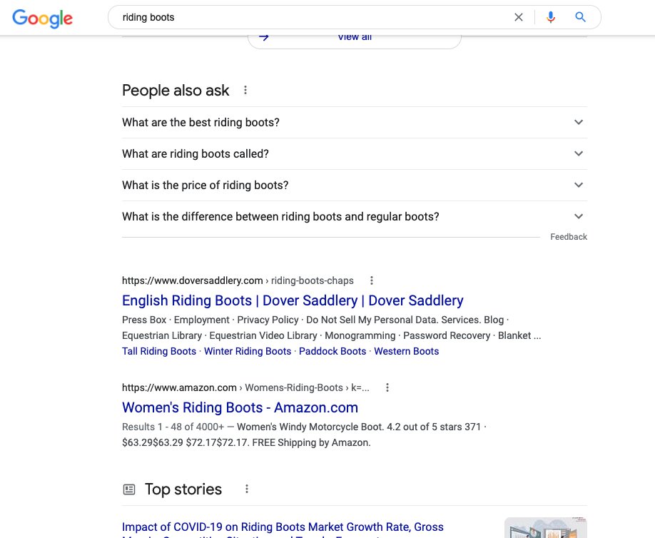Expand "What is the price of riding boots?"

(x=354, y=185)
